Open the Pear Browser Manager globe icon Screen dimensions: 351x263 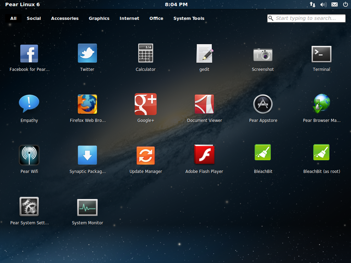coord(322,103)
